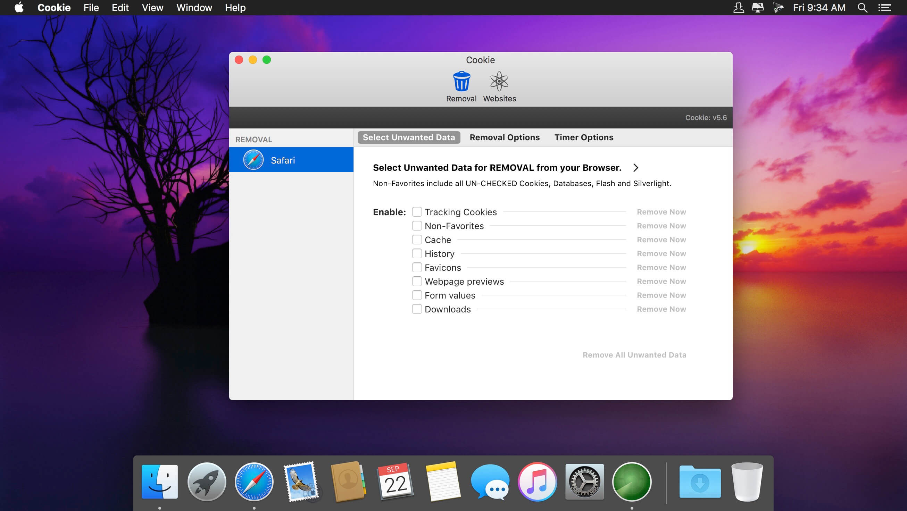Click Remove Now for Webpage previews
The image size is (907, 511).
[x=661, y=281]
